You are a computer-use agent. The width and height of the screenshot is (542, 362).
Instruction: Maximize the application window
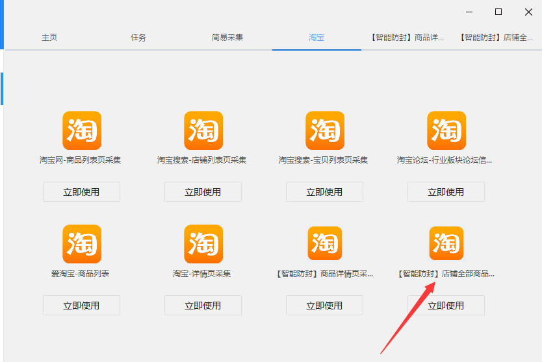(x=498, y=12)
